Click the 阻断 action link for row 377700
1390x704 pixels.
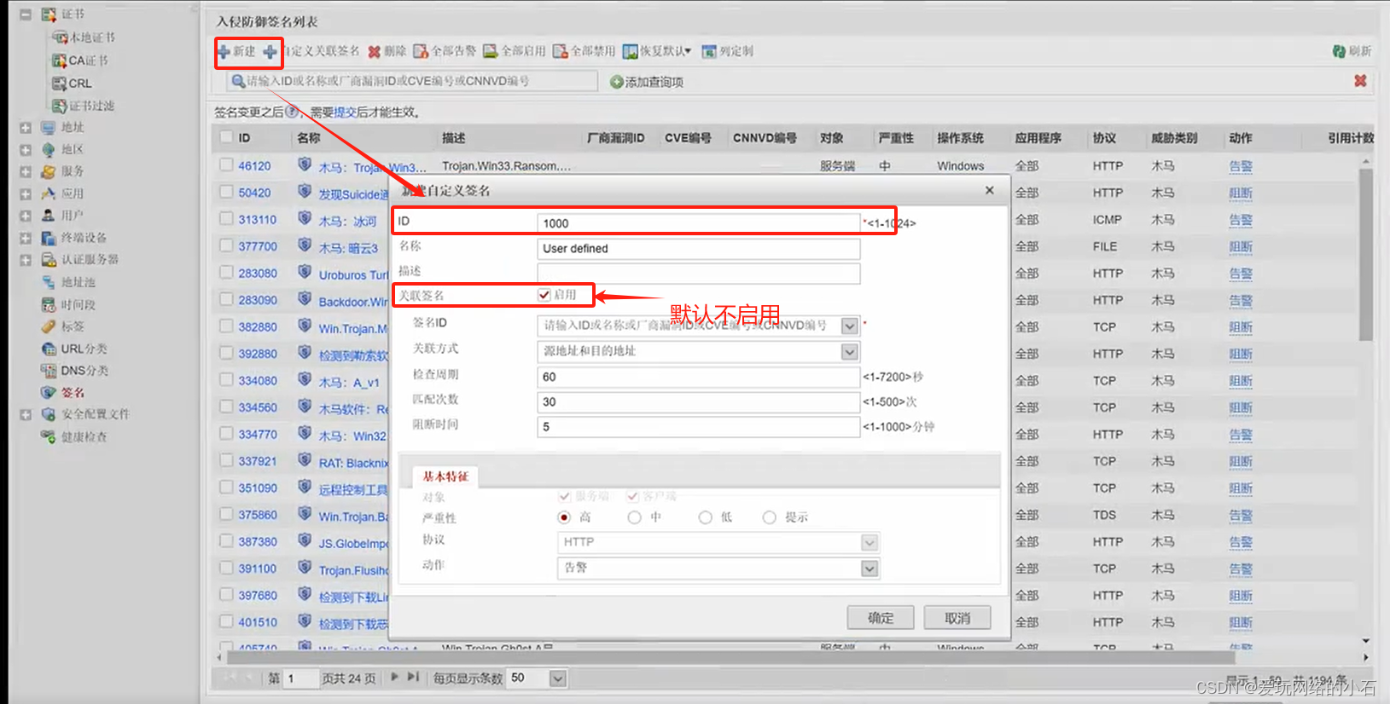click(x=1241, y=247)
